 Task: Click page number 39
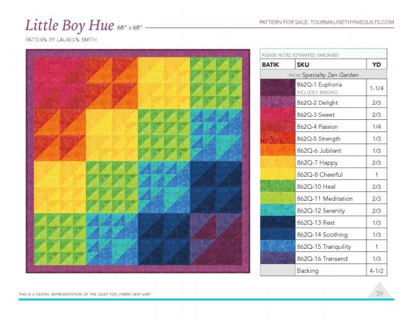[378, 292]
